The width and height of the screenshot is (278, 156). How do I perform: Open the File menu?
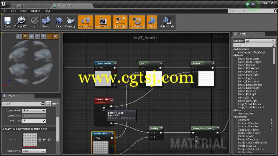click(5, 11)
